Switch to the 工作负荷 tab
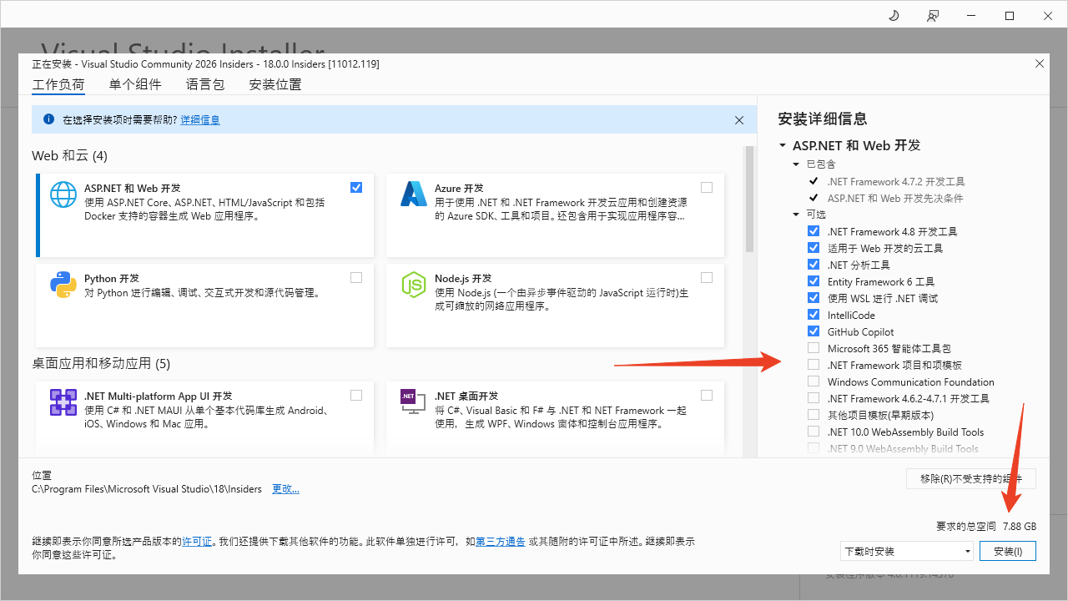 [58, 84]
